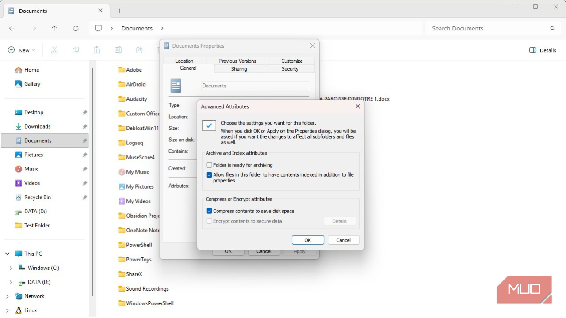Refresh the Documents folder view
Screen dimensions: 566x318
pyautogui.click(x=76, y=28)
